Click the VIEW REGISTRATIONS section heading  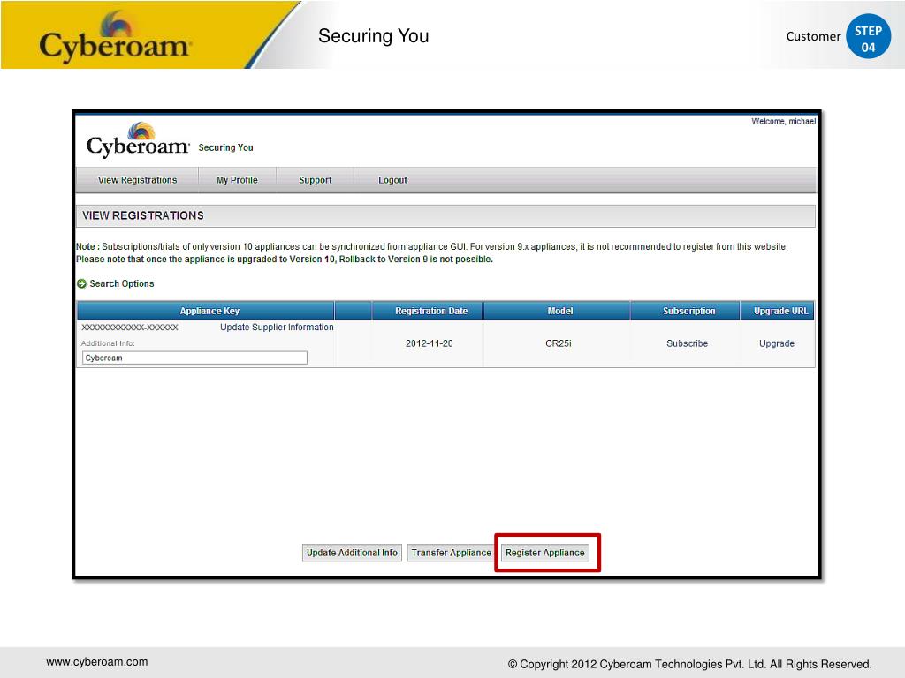tap(143, 215)
